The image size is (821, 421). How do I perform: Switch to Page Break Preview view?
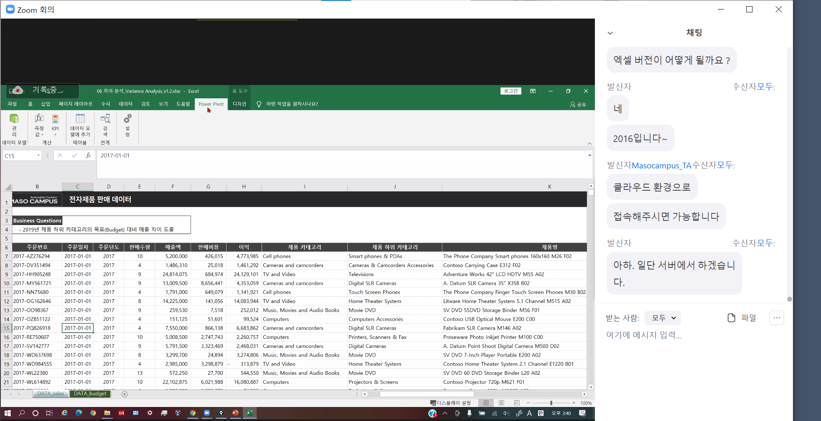coord(517,403)
